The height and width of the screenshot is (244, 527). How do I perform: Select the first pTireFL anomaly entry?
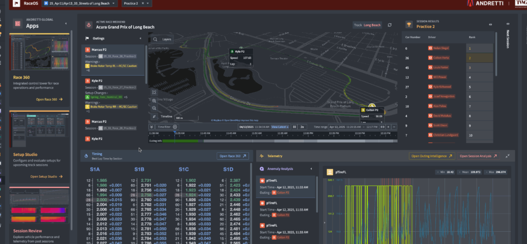[x=286, y=187]
